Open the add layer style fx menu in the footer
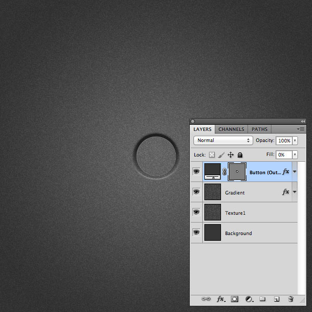312x312 pixels. click(x=221, y=299)
